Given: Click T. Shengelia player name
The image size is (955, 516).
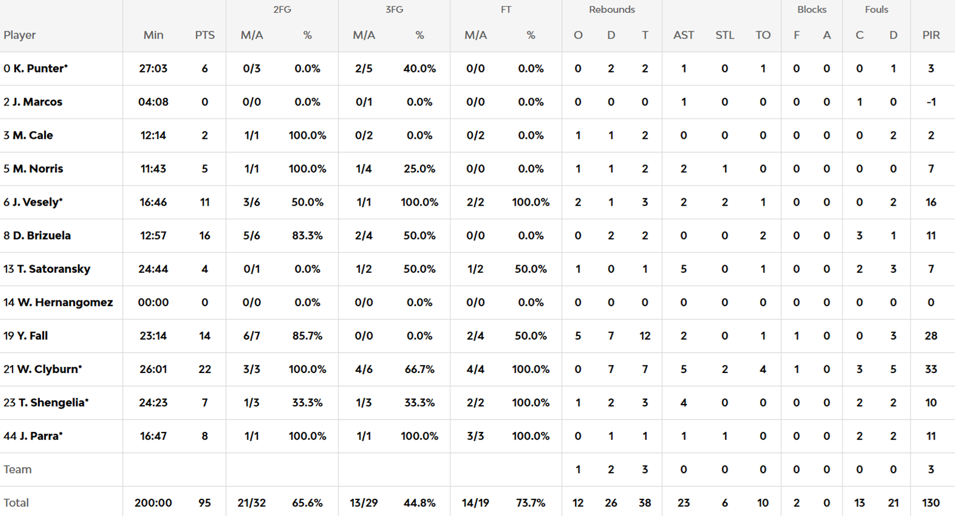Looking at the screenshot, I should [x=53, y=402].
